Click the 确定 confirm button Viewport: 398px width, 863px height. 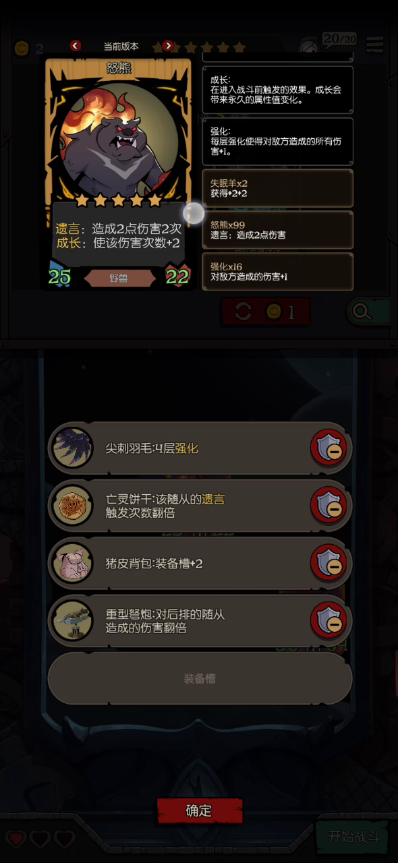(x=199, y=811)
